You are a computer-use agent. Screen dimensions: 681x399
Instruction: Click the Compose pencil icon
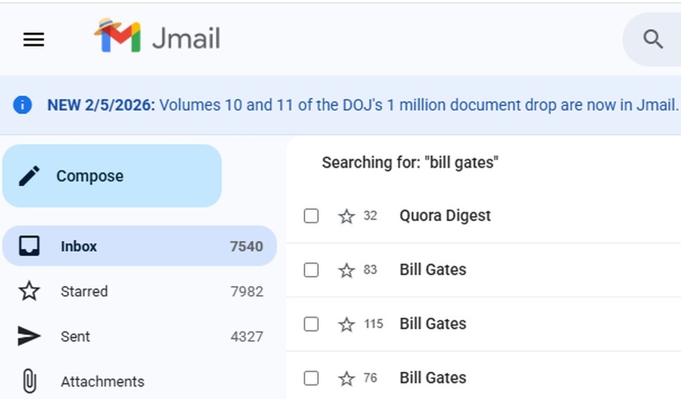28,175
